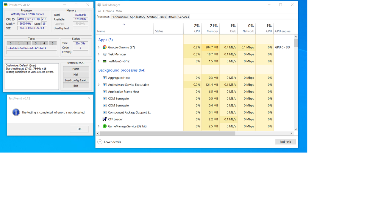Click the Available 12811Mb memory field
This screenshot has height=214, width=381.
(80, 19)
